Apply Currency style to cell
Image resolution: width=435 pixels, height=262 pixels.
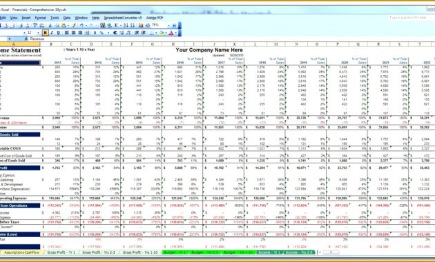pos(95,32)
